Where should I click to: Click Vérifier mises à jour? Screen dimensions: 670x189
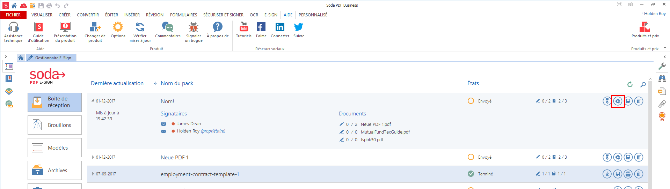(140, 32)
